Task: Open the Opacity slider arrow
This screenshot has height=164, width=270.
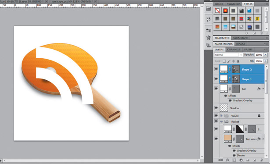Action: pyautogui.click(x=266, y=55)
